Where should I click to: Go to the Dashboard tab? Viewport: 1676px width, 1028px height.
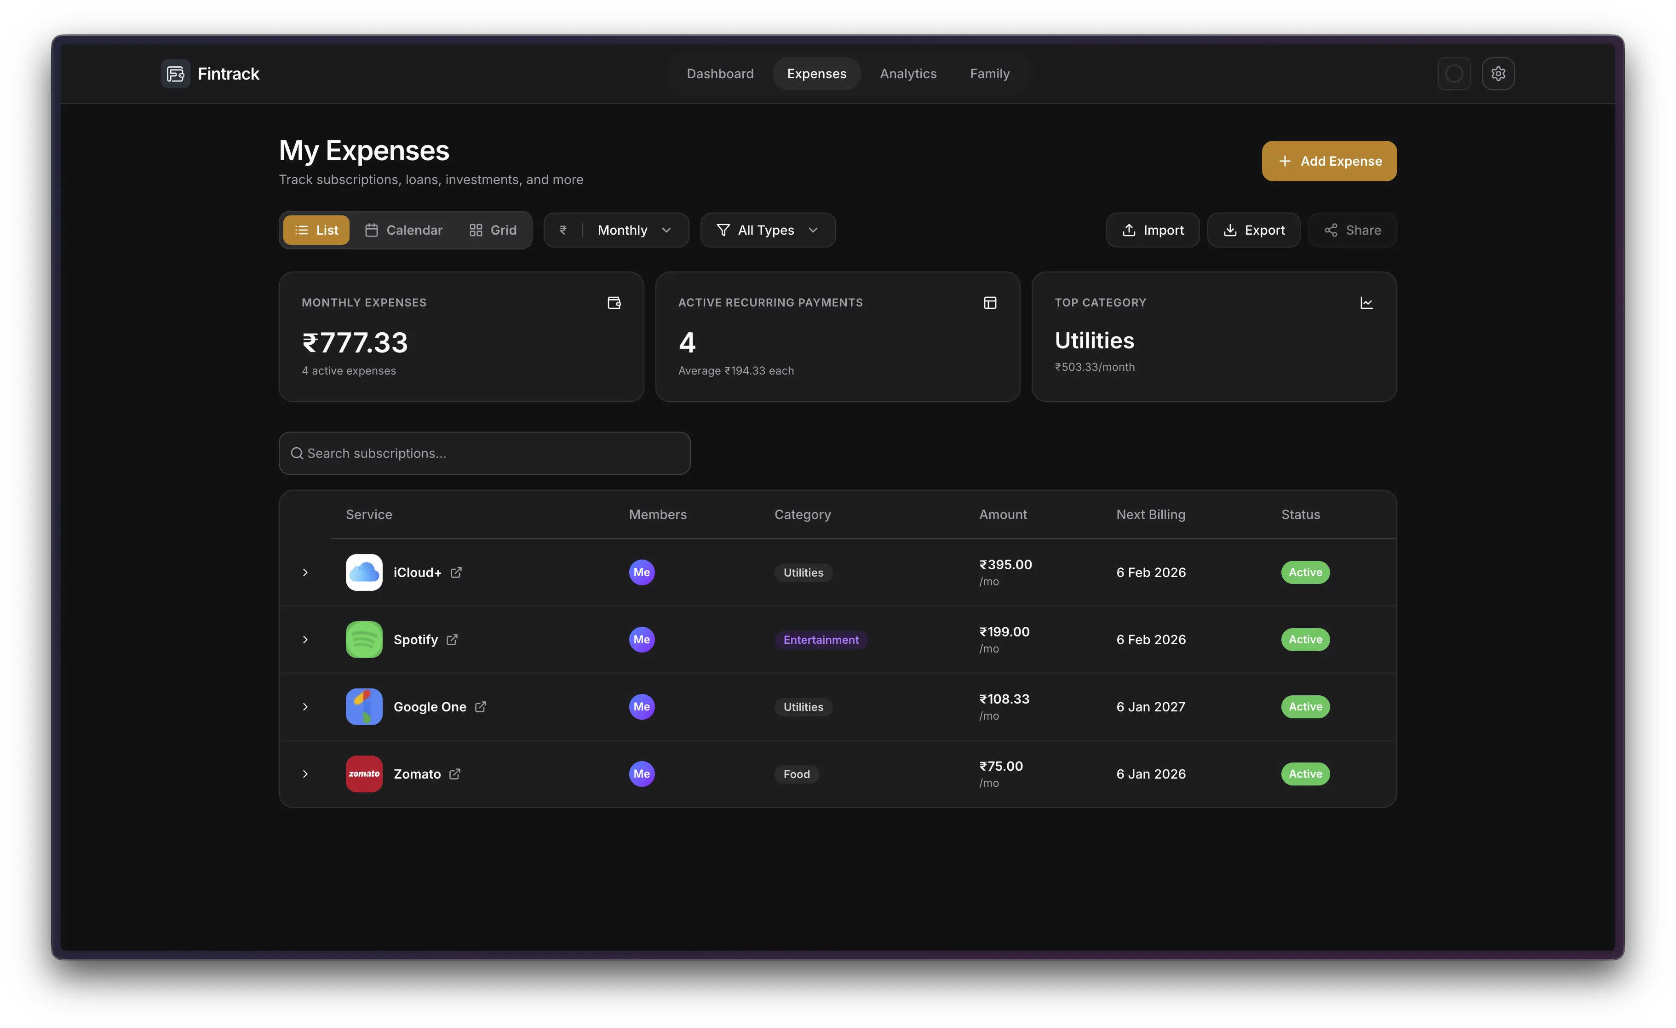(x=720, y=74)
